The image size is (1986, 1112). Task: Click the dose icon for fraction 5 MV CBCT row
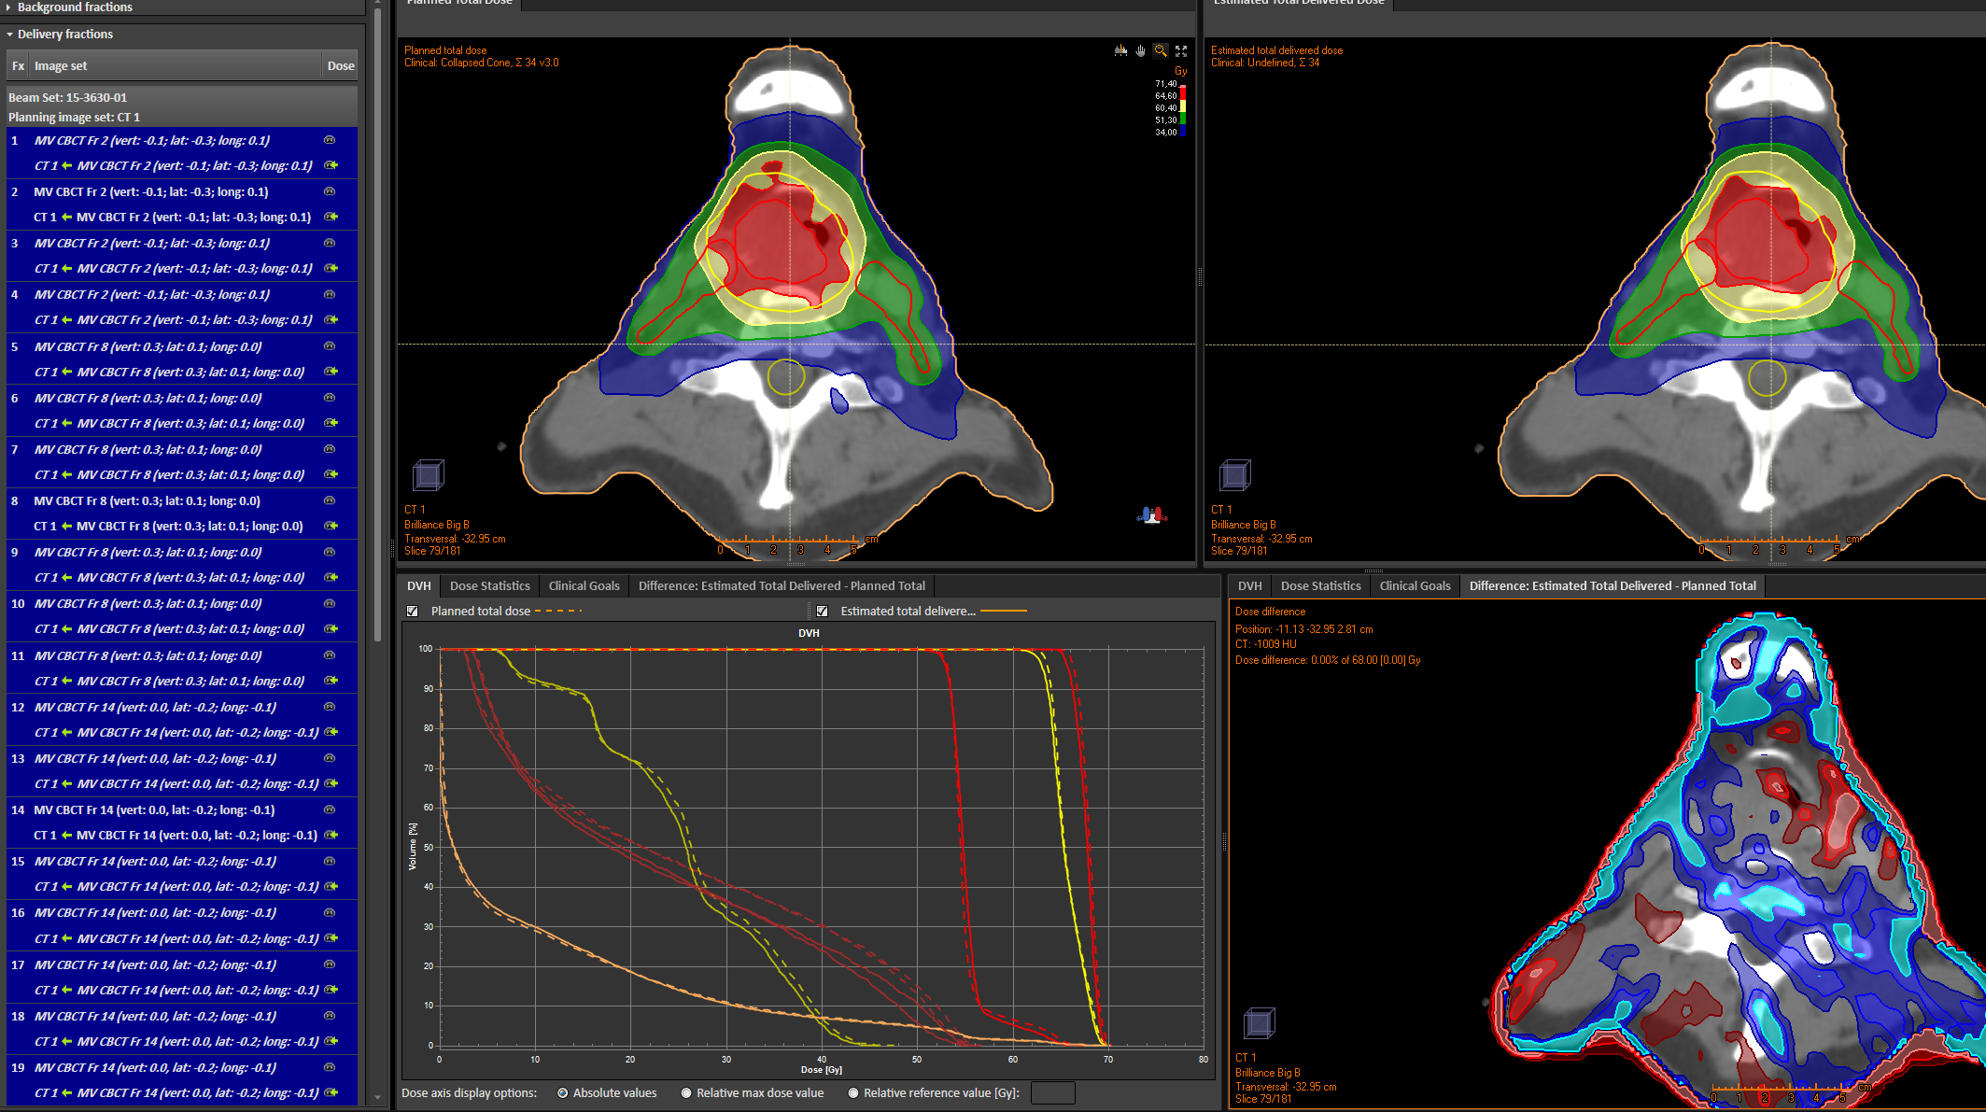(330, 346)
